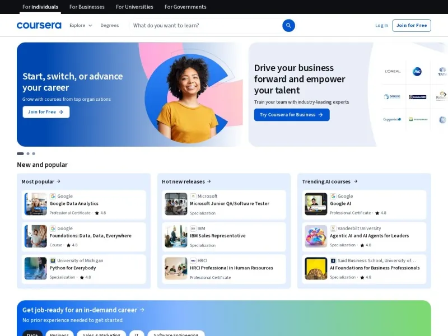Open the HRCI Professional in Human Resources title

pos(231,268)
